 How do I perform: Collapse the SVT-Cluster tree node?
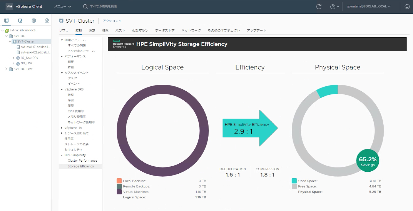10,41
